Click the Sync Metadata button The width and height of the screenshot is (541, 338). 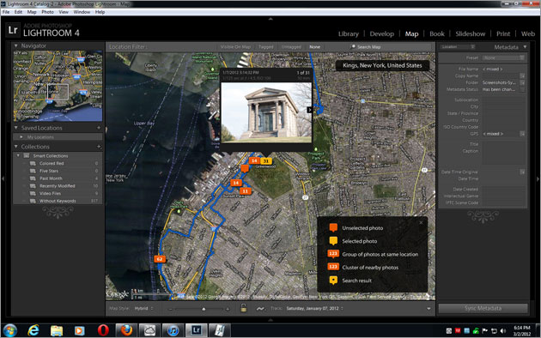(x=483, y=308)
